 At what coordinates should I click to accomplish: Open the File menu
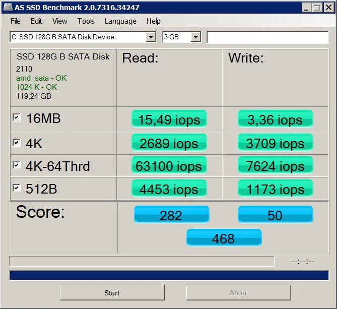(x=16, y=21)
